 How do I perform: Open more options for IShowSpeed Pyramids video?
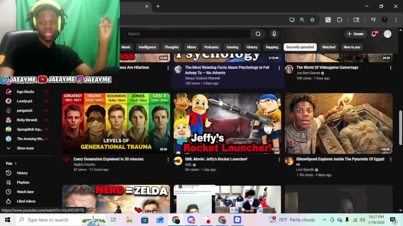[x=390, y=159]
